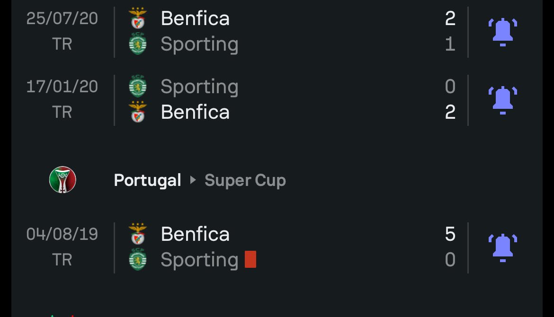
Task: Open Sporting team name in 17/01/20 match
Action: click(200, 87)
